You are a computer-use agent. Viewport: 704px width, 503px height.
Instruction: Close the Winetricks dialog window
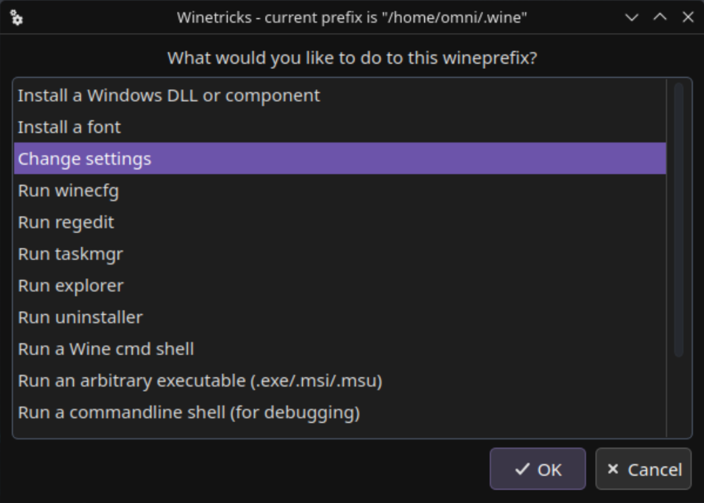688,18
